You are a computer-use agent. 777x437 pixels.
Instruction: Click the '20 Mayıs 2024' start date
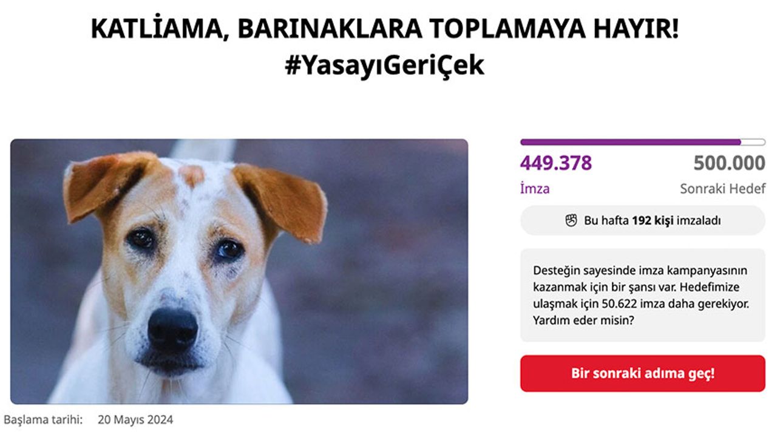pos(135,419)
